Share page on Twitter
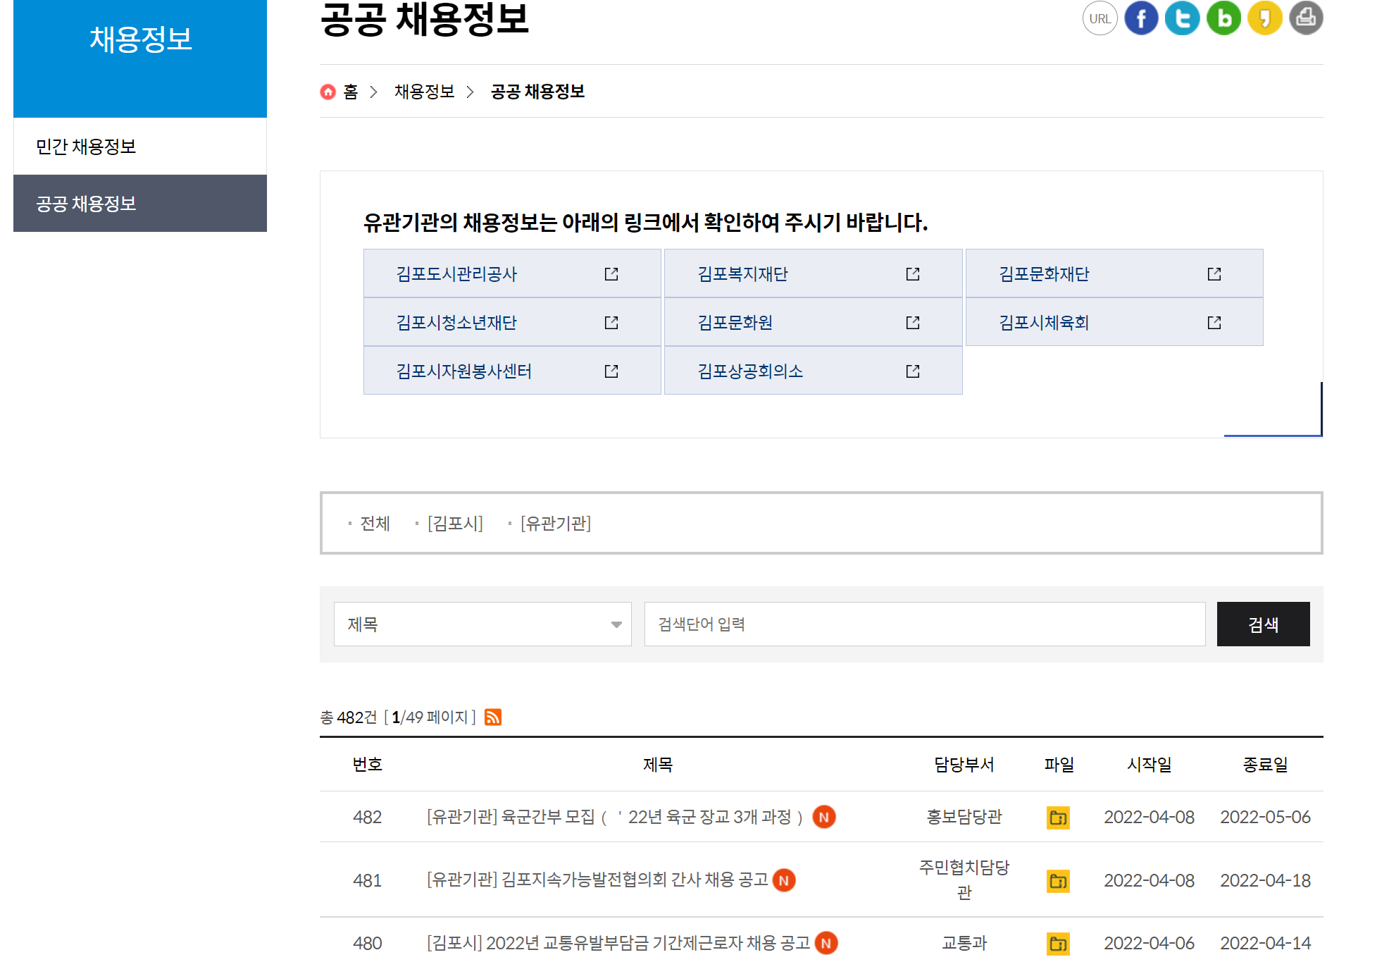 (x=1182, y=18)
